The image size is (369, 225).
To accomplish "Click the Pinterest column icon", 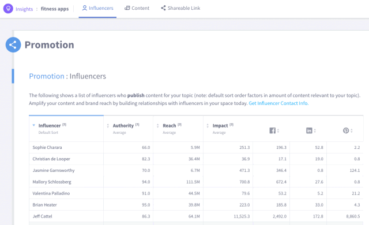I will (x=346, y=130).
